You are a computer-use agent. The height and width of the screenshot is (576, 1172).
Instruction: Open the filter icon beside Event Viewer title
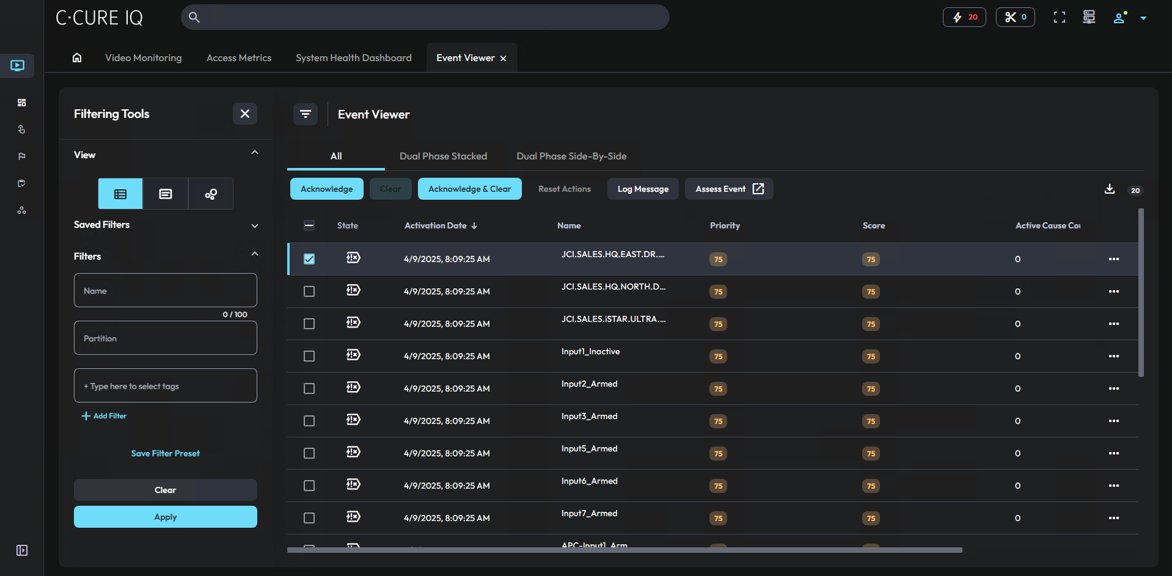pos(306,114)
